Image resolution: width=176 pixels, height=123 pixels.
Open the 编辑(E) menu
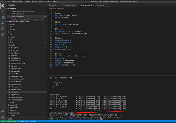point(14,1)
